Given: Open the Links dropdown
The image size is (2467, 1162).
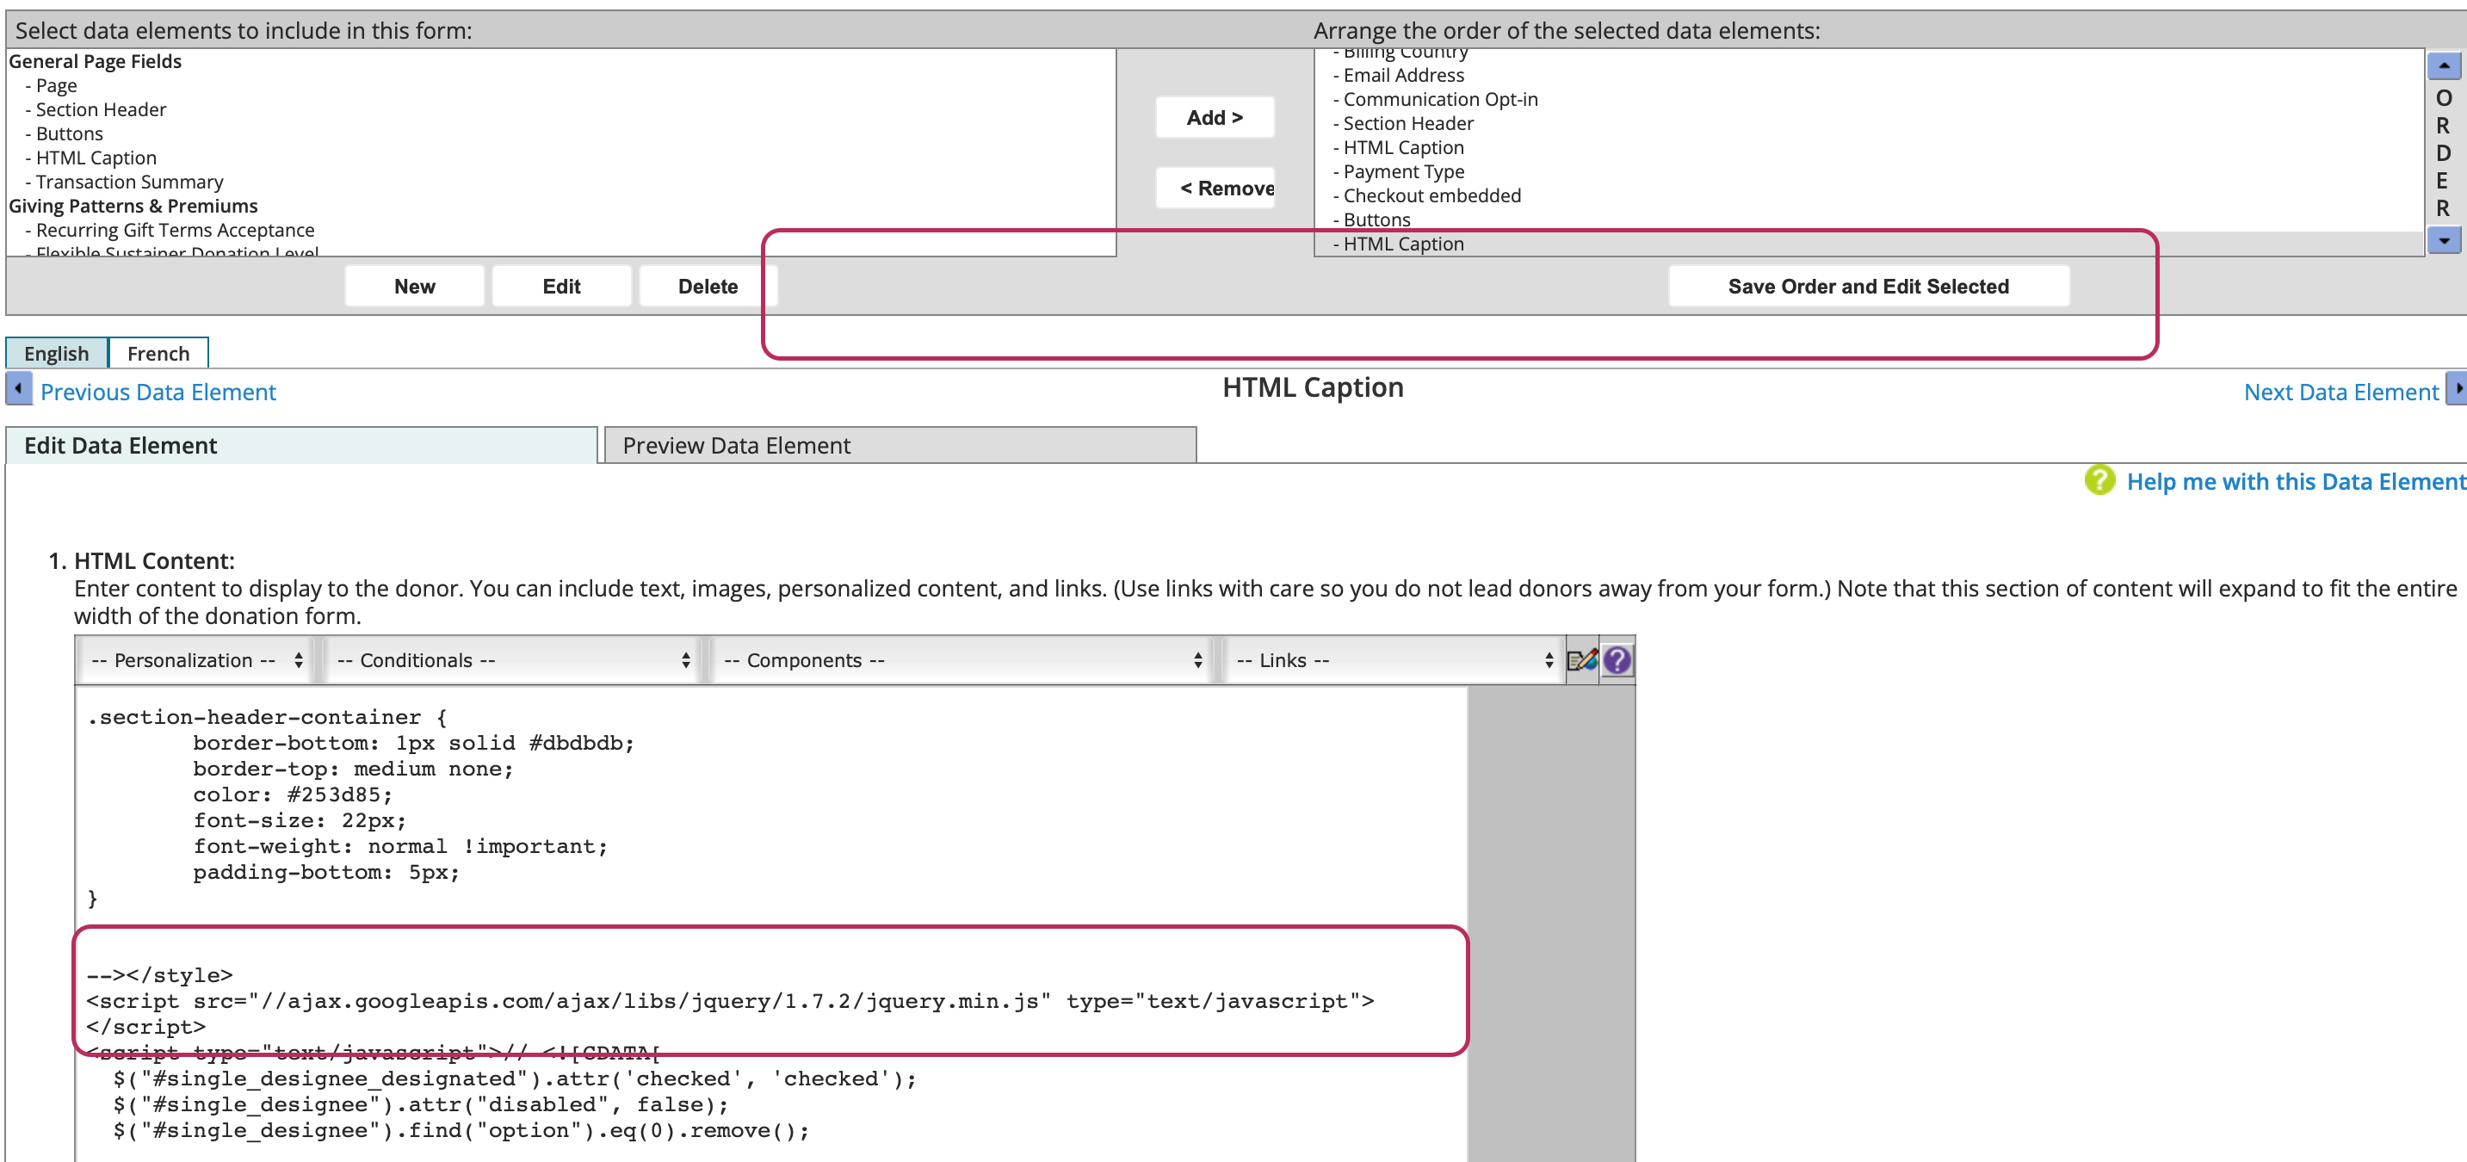Looking at the screenshot, I should (1394, 660).
